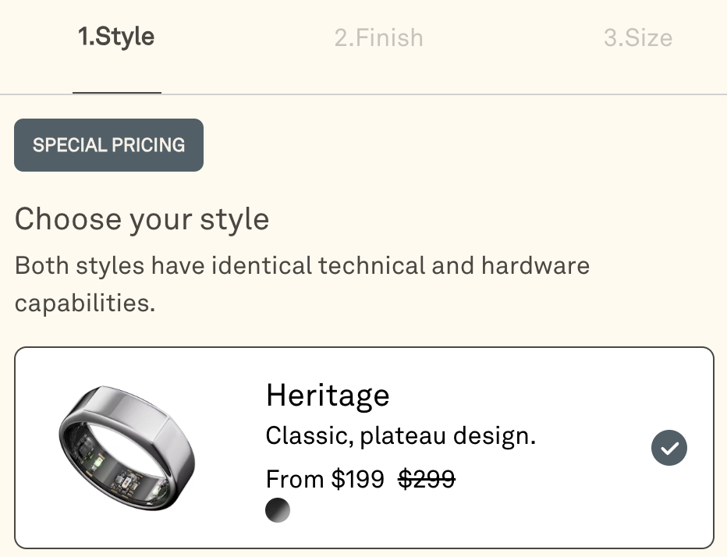Click the "Classic, plateau design." description
Viewport: 727px width, 557px height.
400,435
